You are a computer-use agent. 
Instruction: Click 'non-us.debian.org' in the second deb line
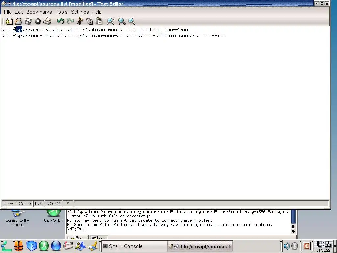point(56,35)
